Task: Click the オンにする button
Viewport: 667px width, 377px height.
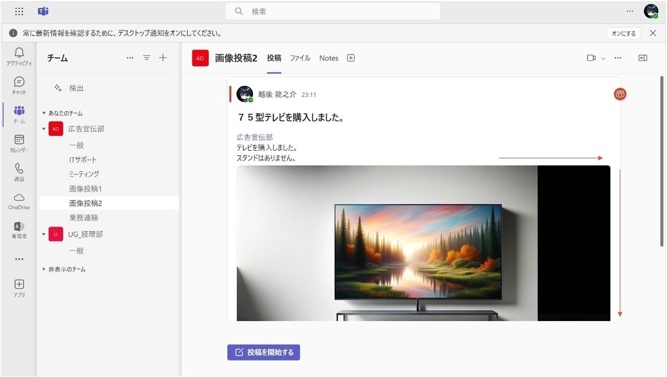Action: (624, 33)
